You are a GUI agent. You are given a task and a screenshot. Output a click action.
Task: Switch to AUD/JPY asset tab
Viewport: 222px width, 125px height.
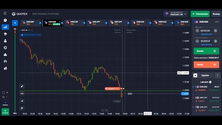tap(96, 23)
